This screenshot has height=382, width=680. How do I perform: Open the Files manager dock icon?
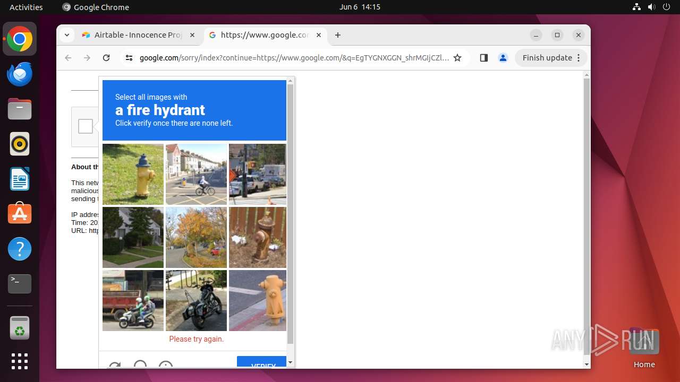(20, 109)
